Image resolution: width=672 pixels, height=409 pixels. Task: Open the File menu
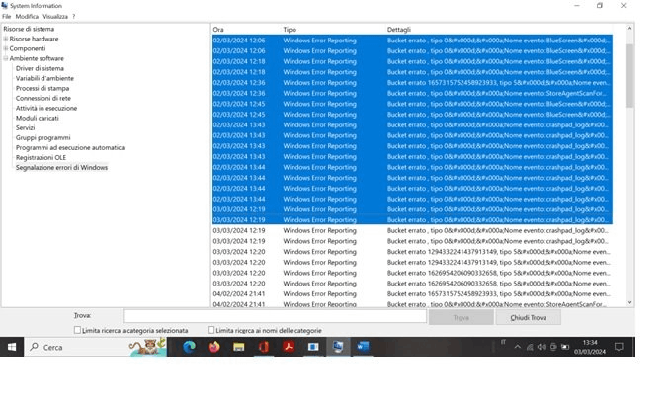[x=7, y=16]
